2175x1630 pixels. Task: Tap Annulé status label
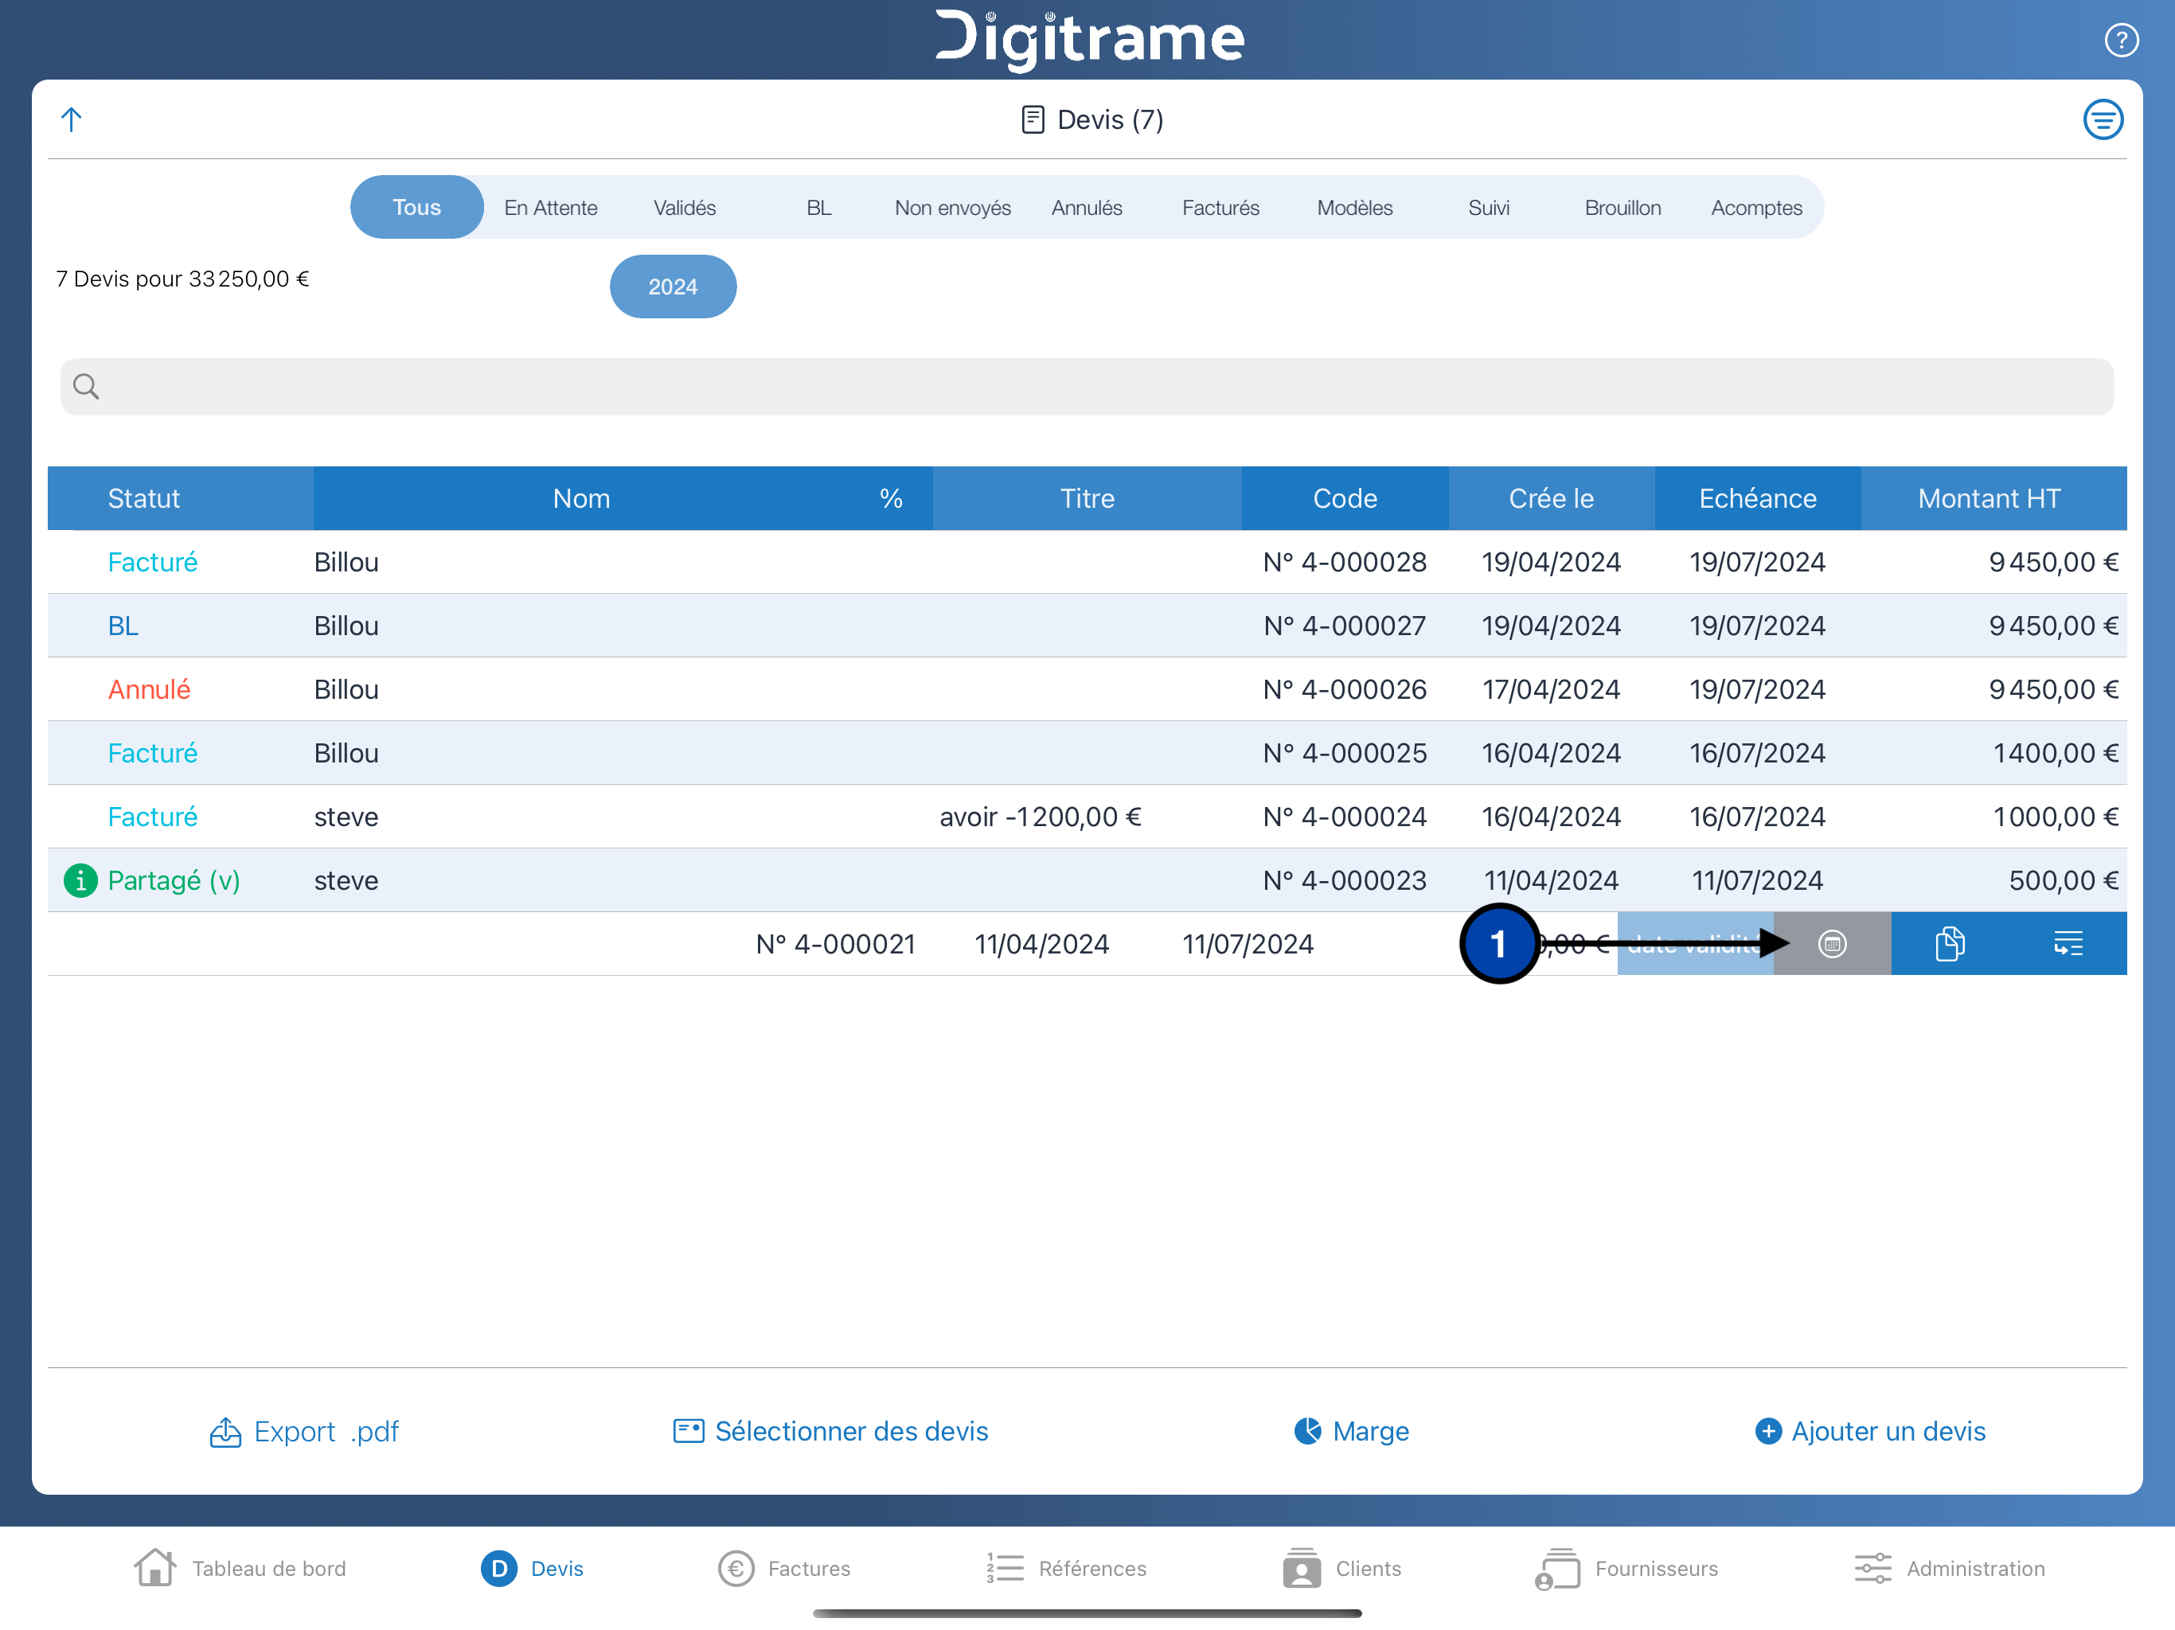(x=150, y=690)
